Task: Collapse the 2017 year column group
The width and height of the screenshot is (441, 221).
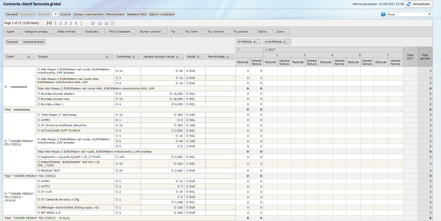Action: (x=266, y=49)
